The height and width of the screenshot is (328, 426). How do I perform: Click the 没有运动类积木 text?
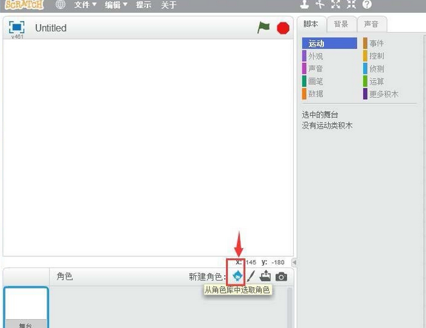click(327, 125)
